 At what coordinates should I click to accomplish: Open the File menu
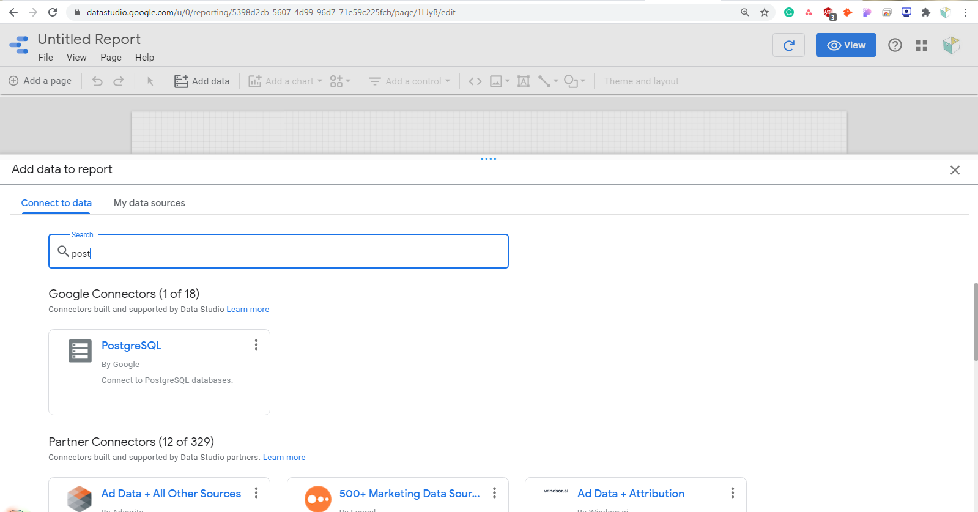point(46,58)
